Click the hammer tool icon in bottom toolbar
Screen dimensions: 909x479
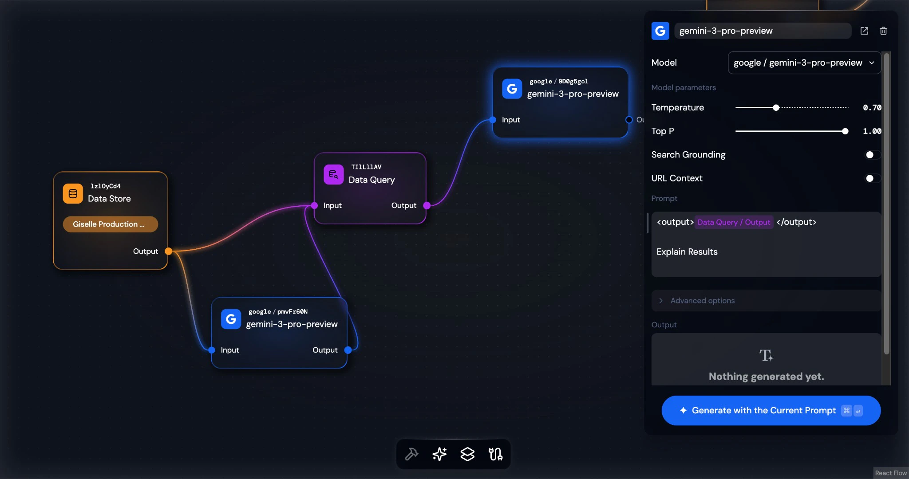pyautogui.click(x=412, y=454)
